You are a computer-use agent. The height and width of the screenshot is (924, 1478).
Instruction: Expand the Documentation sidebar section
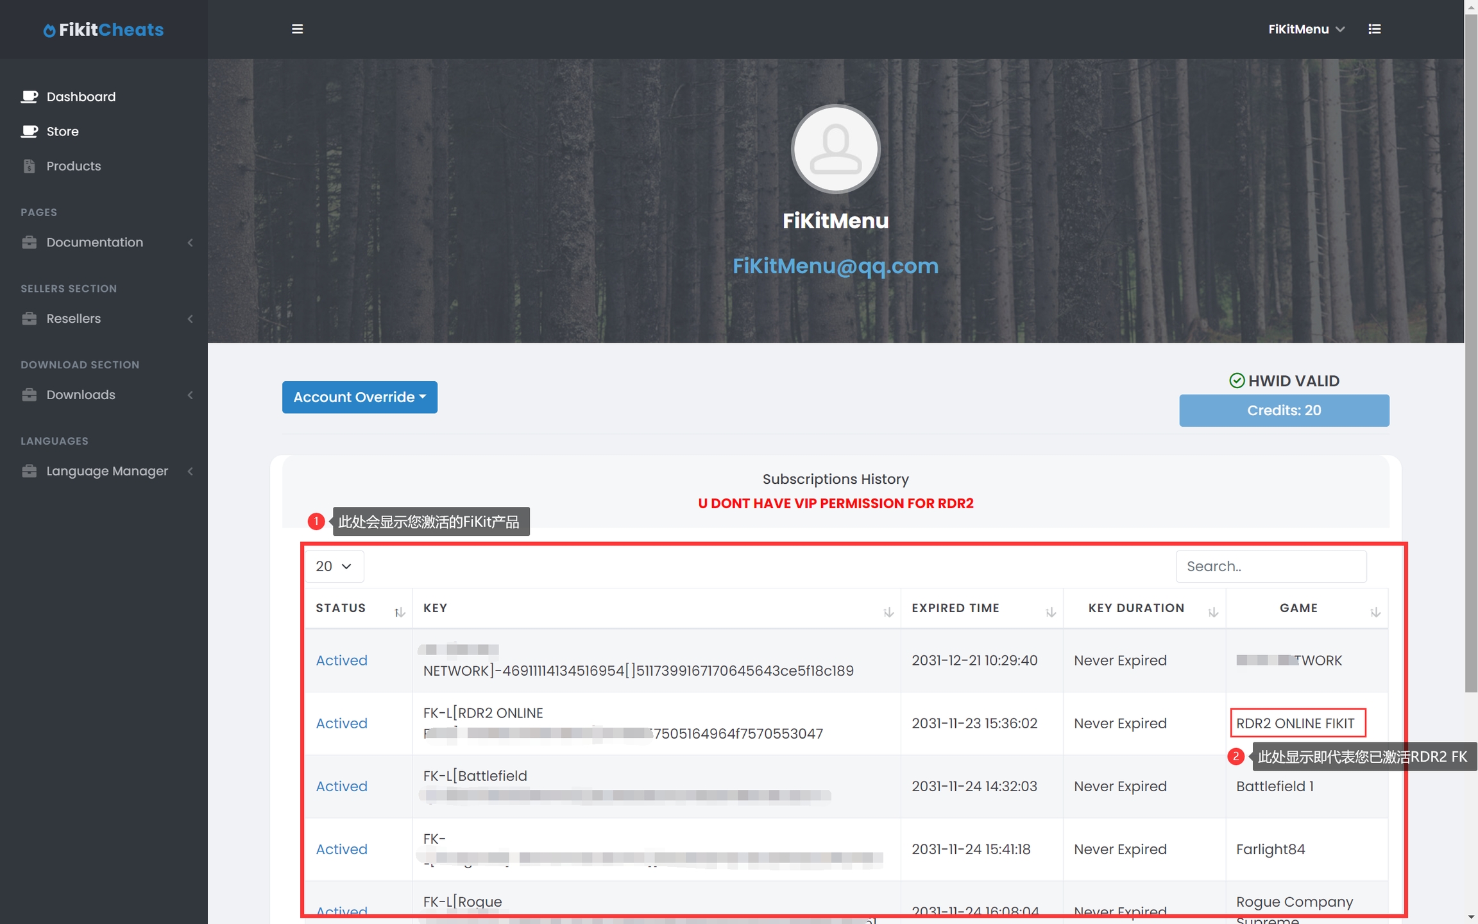(x=95, y=243)
